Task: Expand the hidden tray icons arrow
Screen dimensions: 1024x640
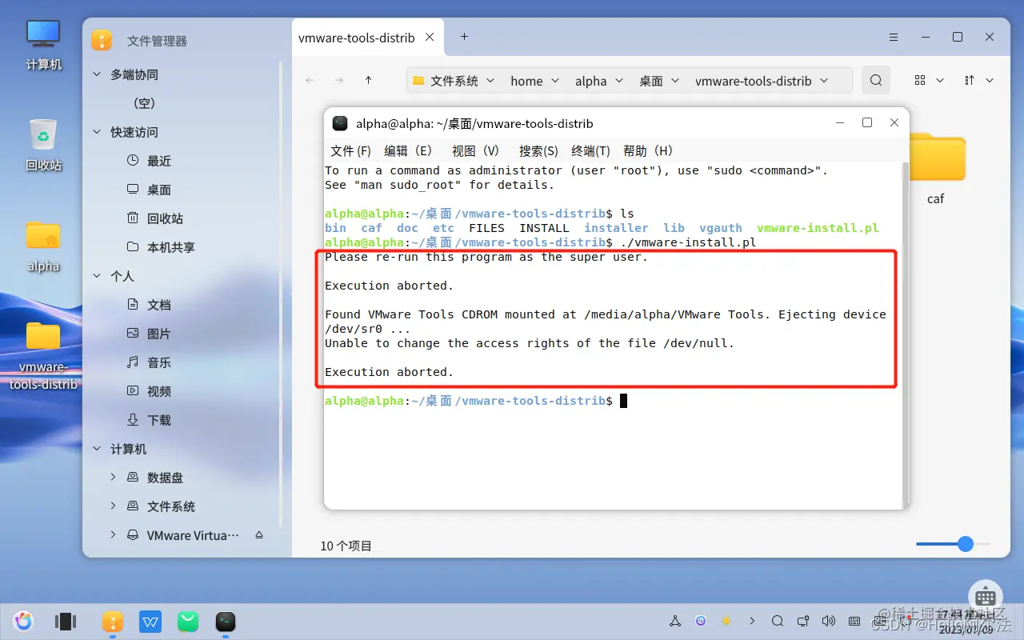Action: 751,621
